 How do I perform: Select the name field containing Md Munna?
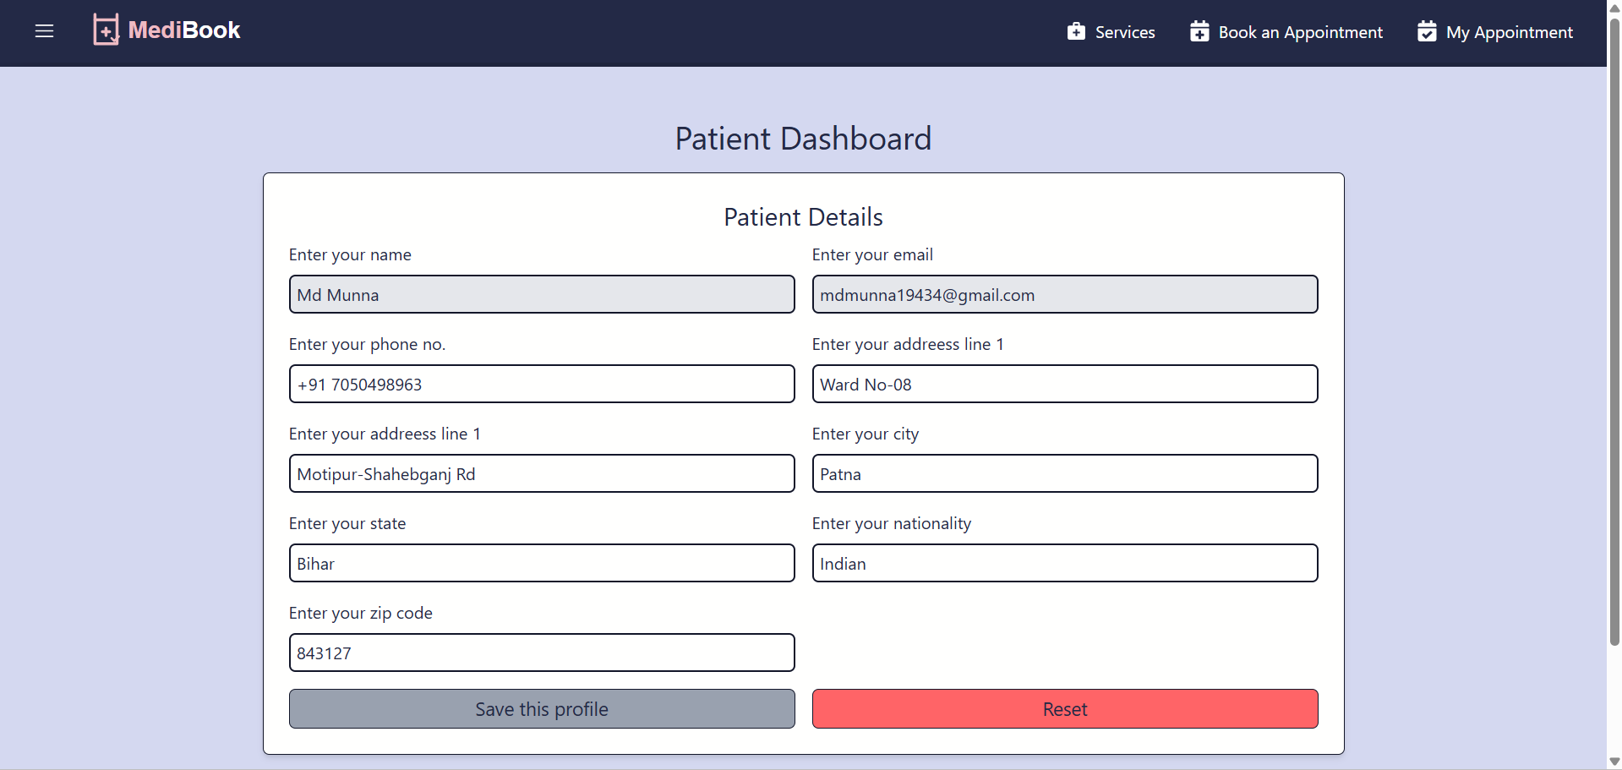[x=541, y=294]
